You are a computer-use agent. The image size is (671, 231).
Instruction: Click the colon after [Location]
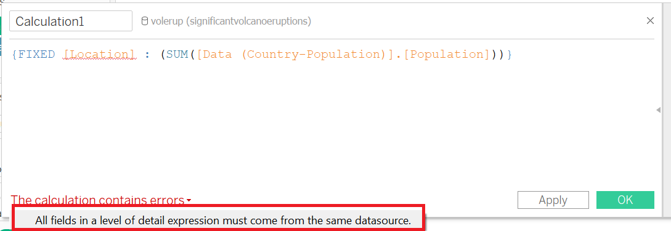pos(147,55)
